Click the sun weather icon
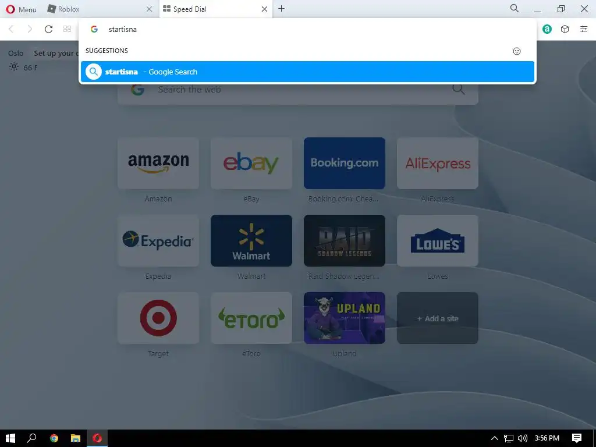The width and height of the screenshot is (596, 447). click(14, 68)
